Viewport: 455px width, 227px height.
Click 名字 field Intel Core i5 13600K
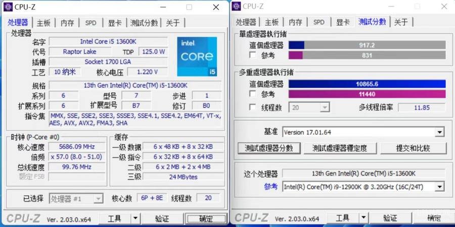(x=108, y=41)
